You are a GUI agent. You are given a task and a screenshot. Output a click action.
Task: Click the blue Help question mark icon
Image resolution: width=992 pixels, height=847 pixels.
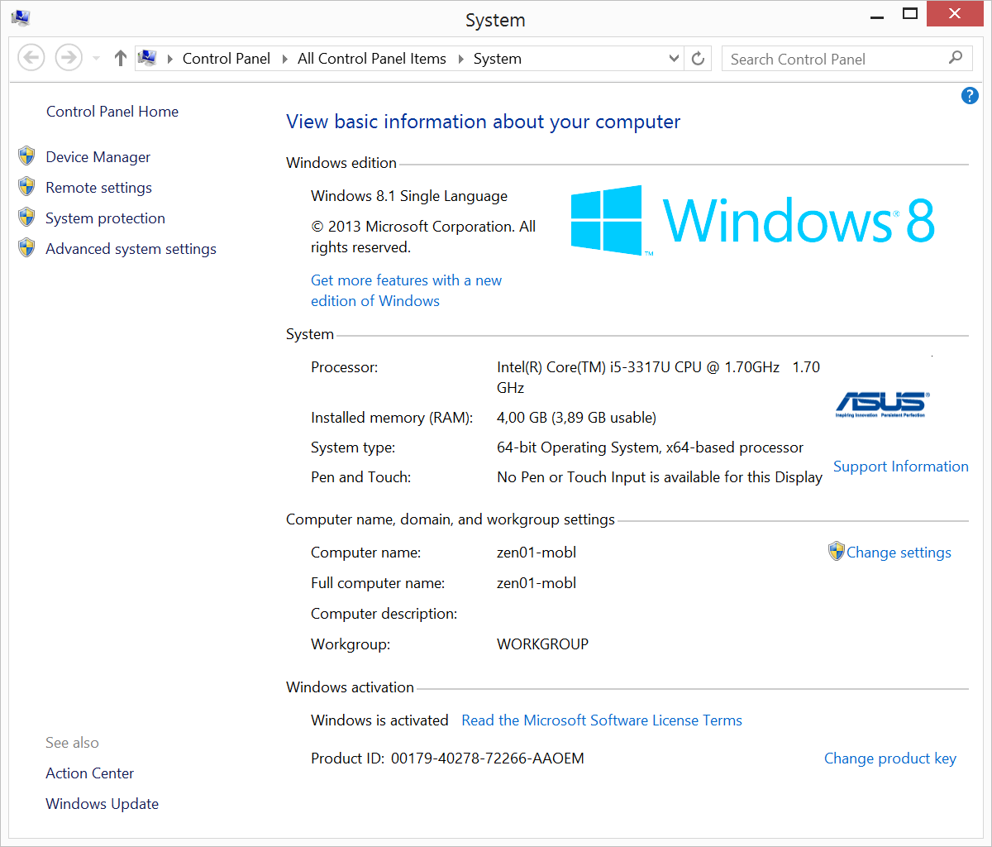point(969,95)
